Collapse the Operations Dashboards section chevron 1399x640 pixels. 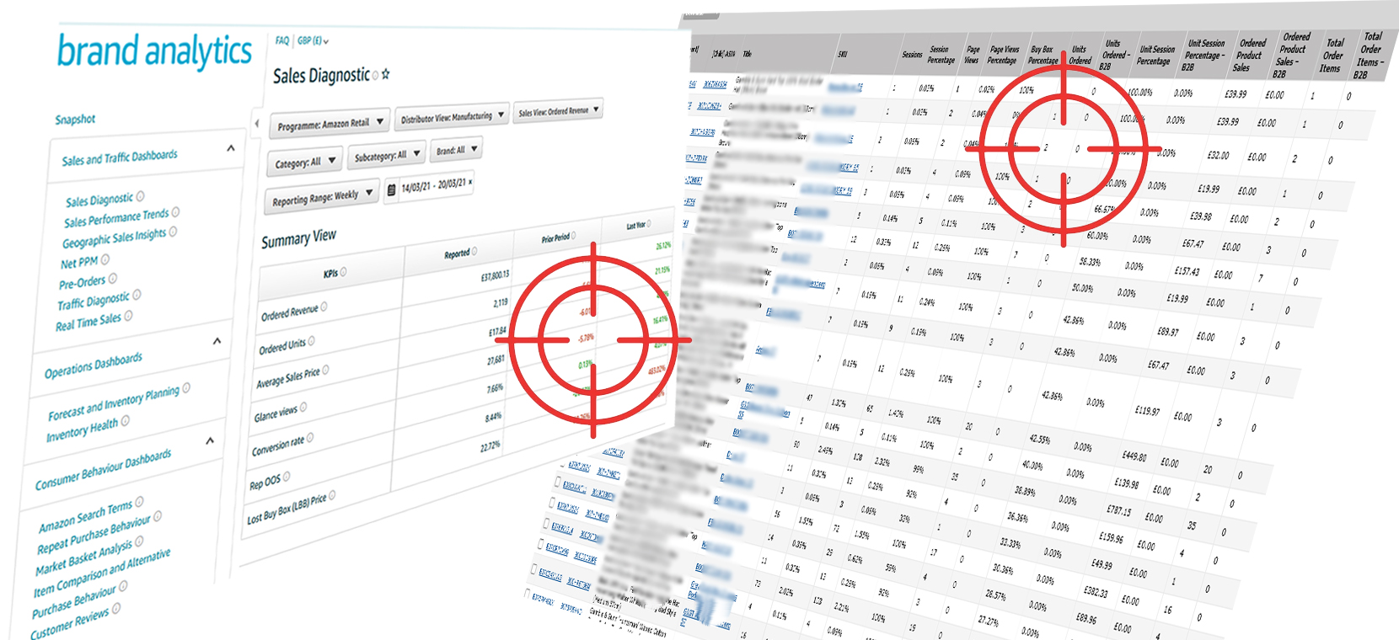tap(217, 341)
